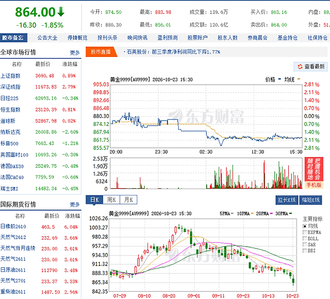The height and width of the screenshot is (299, 330).
Task: Click the 价格 blue legend marker
Action: tap(280, 79)
